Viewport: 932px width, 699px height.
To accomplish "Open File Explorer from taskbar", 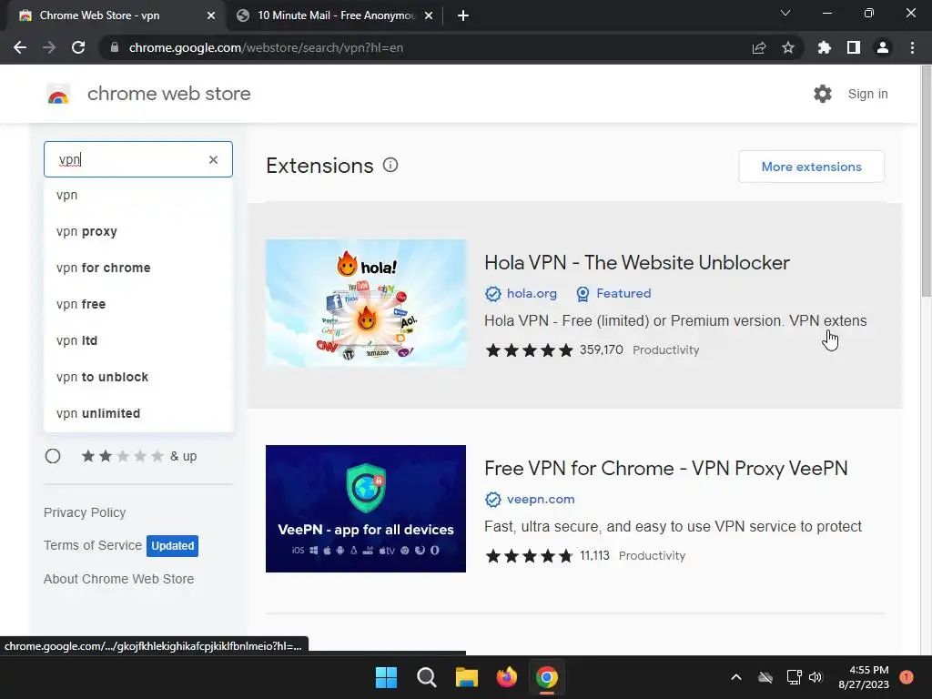I will [467, 677].
